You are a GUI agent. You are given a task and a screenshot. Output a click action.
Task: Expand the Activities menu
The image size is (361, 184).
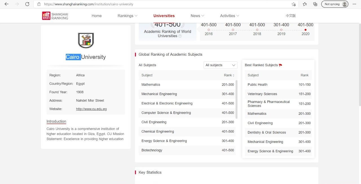pyautogui.click(x=229, y=16)
